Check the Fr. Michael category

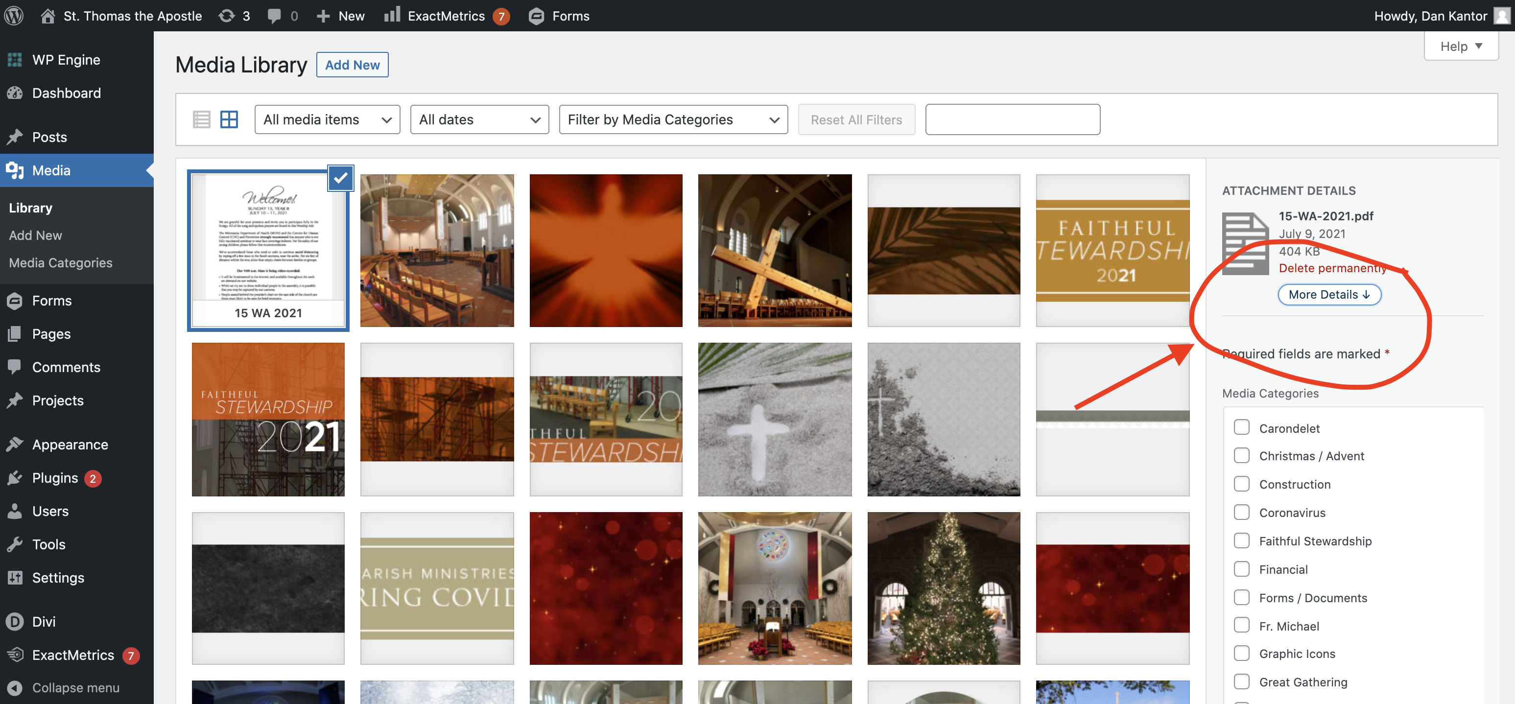[1241, 625]
